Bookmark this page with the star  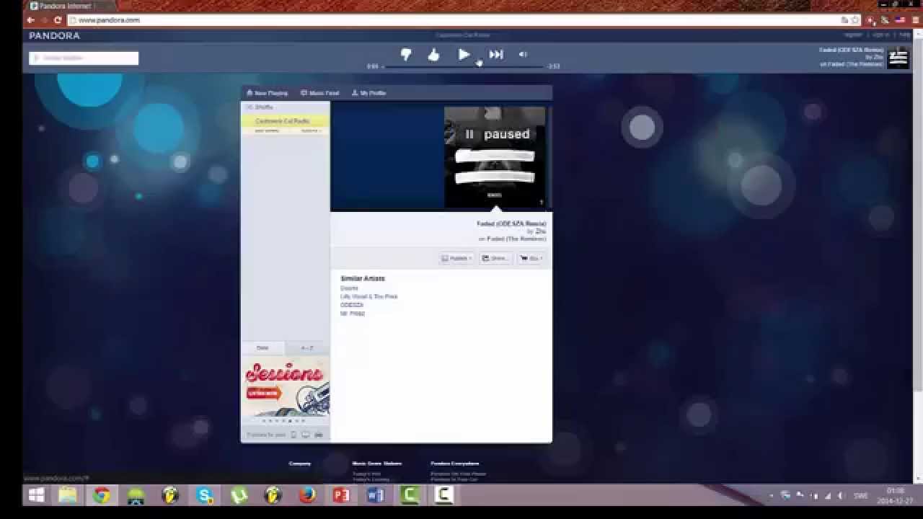(x=855, y=20)
